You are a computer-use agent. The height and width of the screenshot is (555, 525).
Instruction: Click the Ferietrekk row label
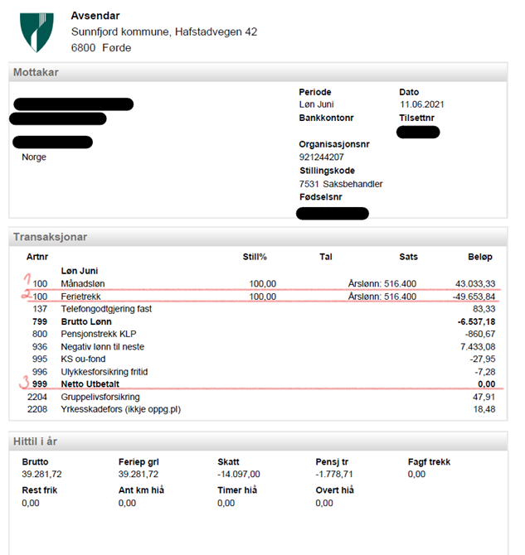point(80,297)
